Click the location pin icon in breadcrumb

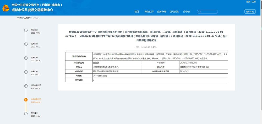coord(18,18)
